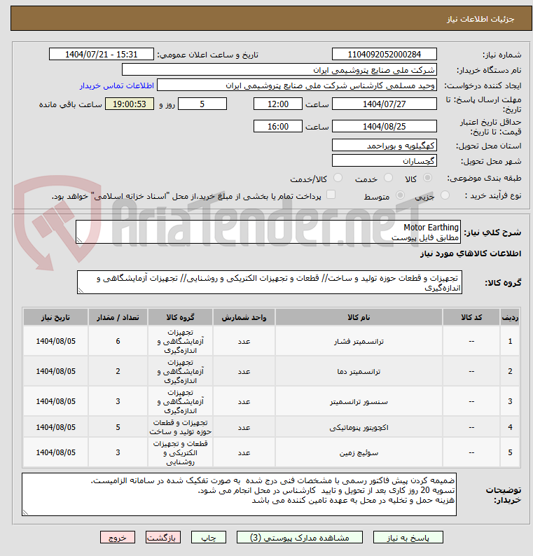Click the بازگشت back button
The height and width of the screenshot is (556, 533).
(163, 538)
